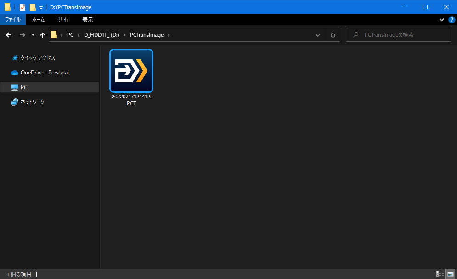Click the D_HDD1T_ (D:) breadcrumb
This screenshot has width=457, height=279.
(x=102, y=34)
